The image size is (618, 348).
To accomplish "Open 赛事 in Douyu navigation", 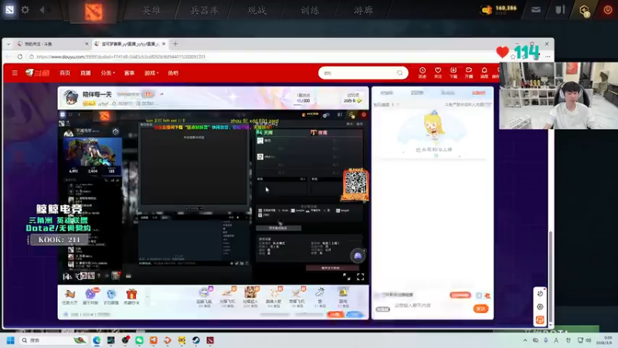I will 129,73.
